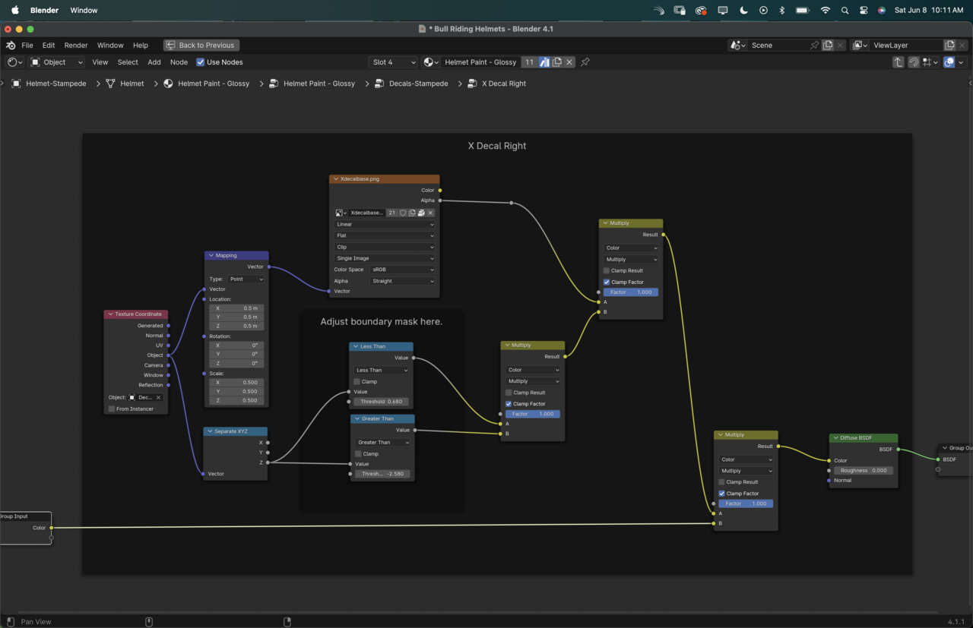Screen dimensions: 973x628
Task: Pin the node tree with the pin icon
Action: tap(585, 62)
